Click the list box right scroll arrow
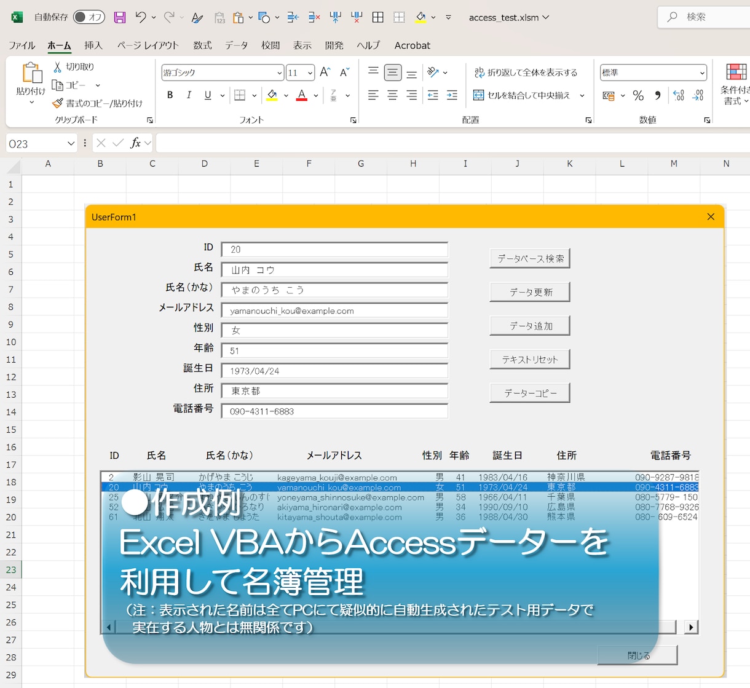This screenshot has width=750, height=688. [692, 627]
